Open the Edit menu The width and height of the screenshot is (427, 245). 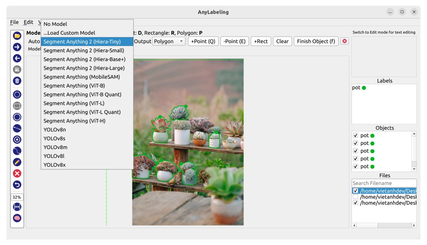28,22
